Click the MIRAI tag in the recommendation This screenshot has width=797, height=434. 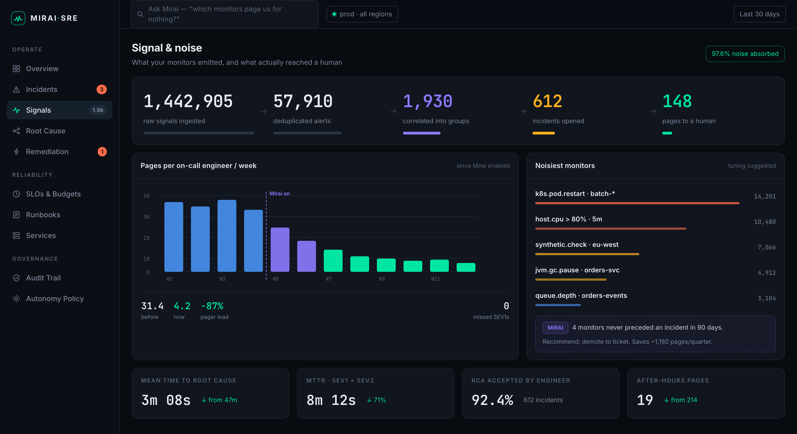[555, 327]
